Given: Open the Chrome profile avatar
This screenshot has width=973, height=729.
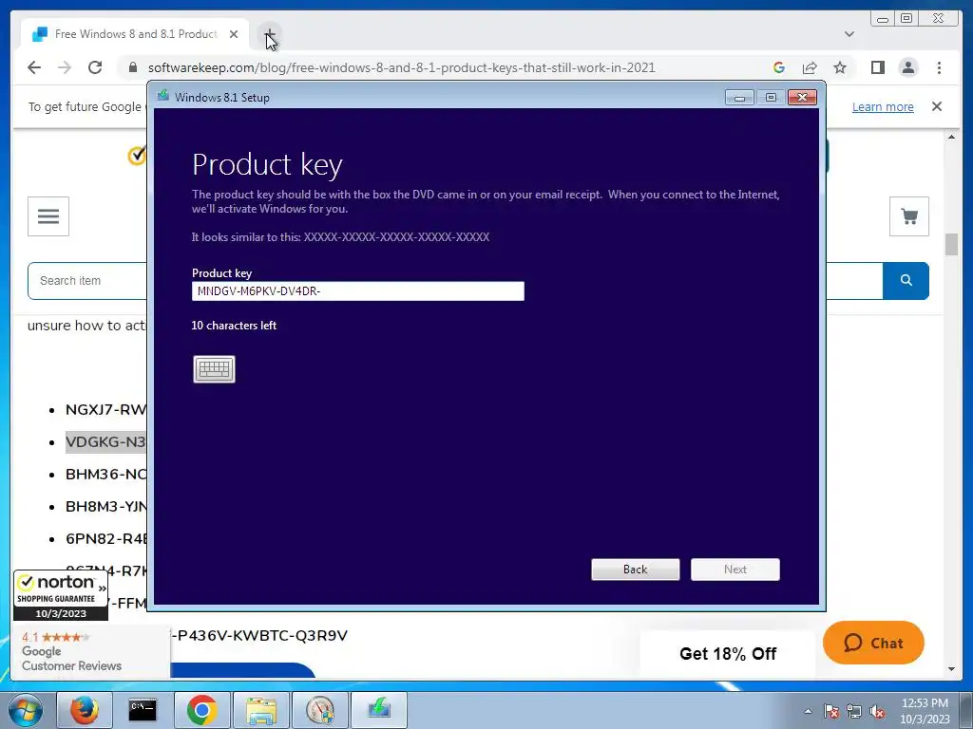Looking at the screenshot, I should click(907, 67).
